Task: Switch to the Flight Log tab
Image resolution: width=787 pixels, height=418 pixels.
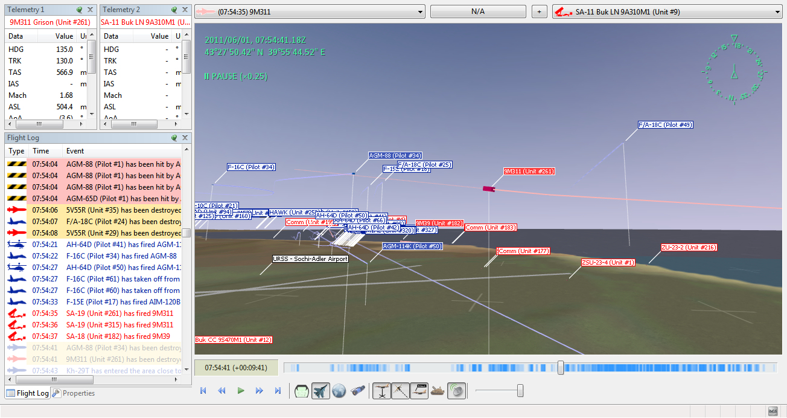Action: (27, 393)
